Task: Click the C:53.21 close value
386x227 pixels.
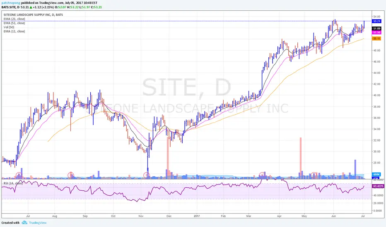Action: click(x=96, y=7)
